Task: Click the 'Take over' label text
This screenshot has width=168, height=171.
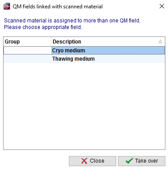Action: click(147, 161)
